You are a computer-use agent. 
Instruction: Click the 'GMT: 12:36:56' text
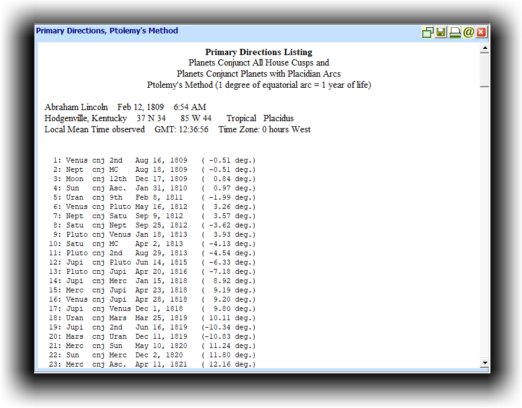181,129
